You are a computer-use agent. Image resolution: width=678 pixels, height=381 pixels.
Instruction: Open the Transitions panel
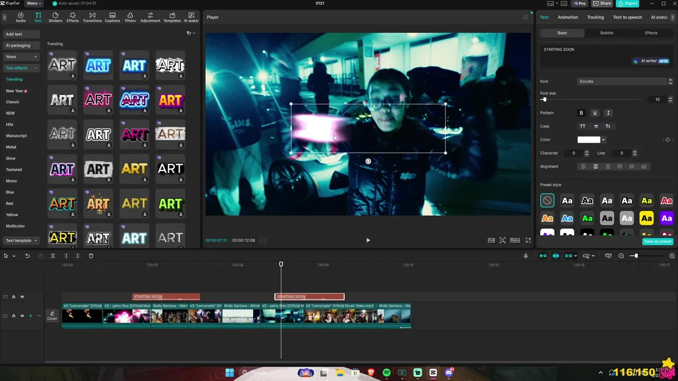click(x=92, y=17)
